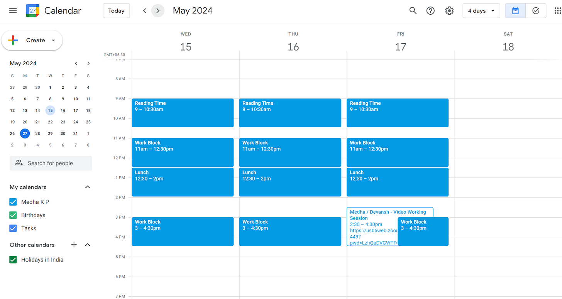Open Thursday 16 day header
The image size is (562, 299).
pyautogui.click(x=293, y=47)
